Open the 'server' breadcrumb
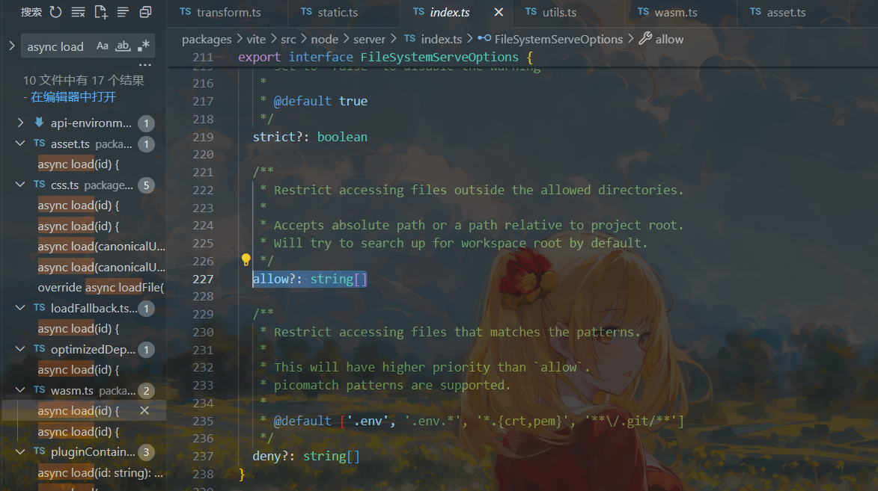Image resolution: width=878 pixels, height=491 pixels. tap(370, 39)
